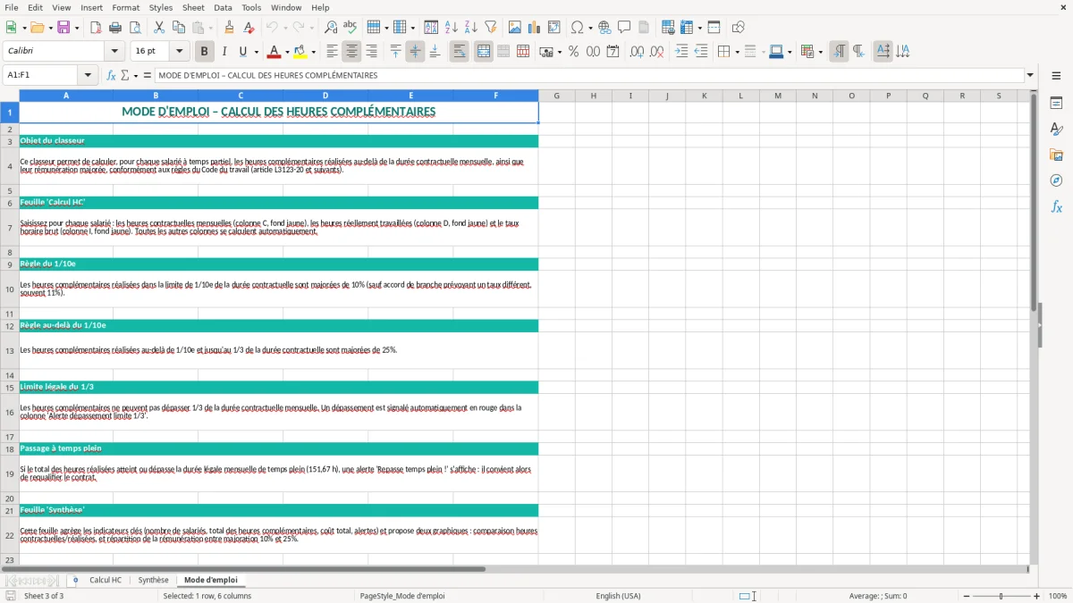Toggle Merge and Center Cells
Screen dimensions: 1073x603
484,52
